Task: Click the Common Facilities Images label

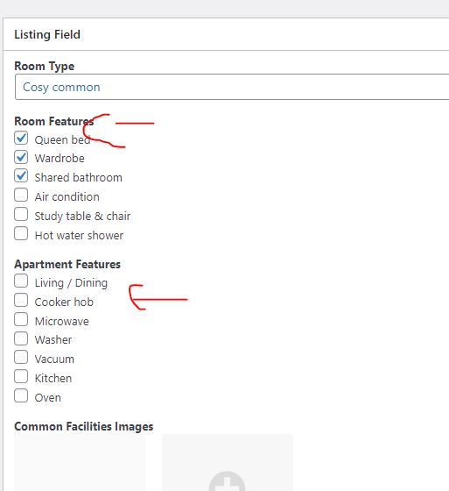Action: pos(84,426)
